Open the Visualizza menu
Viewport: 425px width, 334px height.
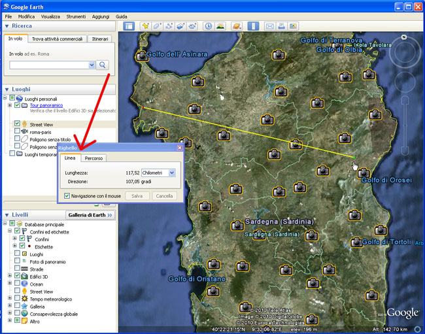(x=50, y=16)
